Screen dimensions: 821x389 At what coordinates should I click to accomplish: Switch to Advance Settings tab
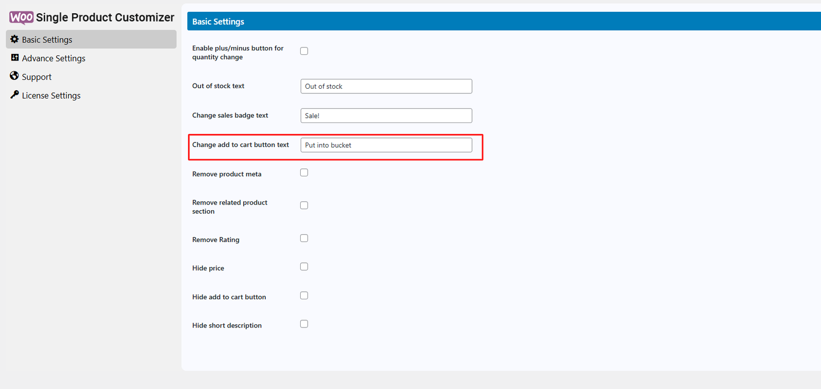(53, 58)
